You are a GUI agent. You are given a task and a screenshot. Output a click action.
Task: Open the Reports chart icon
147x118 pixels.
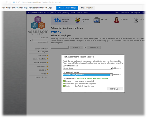tap(97, 20)
